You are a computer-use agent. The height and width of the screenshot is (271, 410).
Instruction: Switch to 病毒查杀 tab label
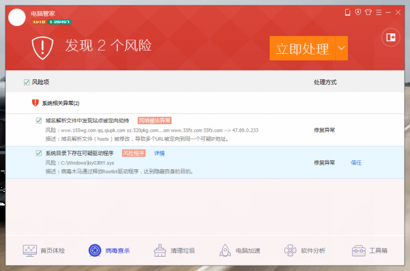[118, 251]
